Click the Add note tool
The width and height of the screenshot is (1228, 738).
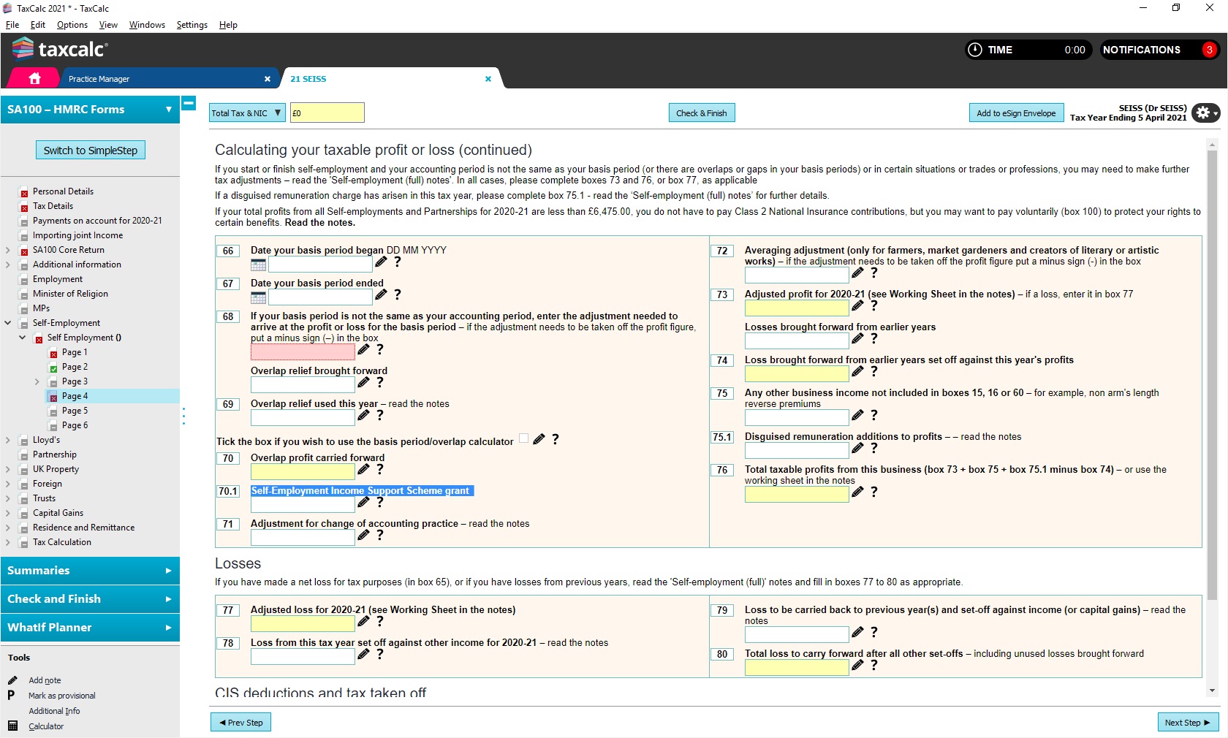click(x=45, y=680)
